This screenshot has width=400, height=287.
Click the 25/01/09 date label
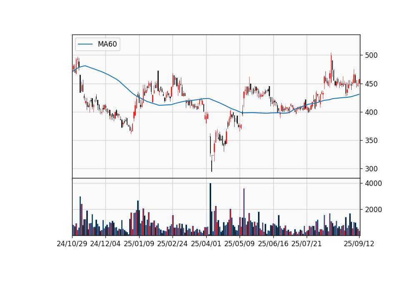click(139, 244)
